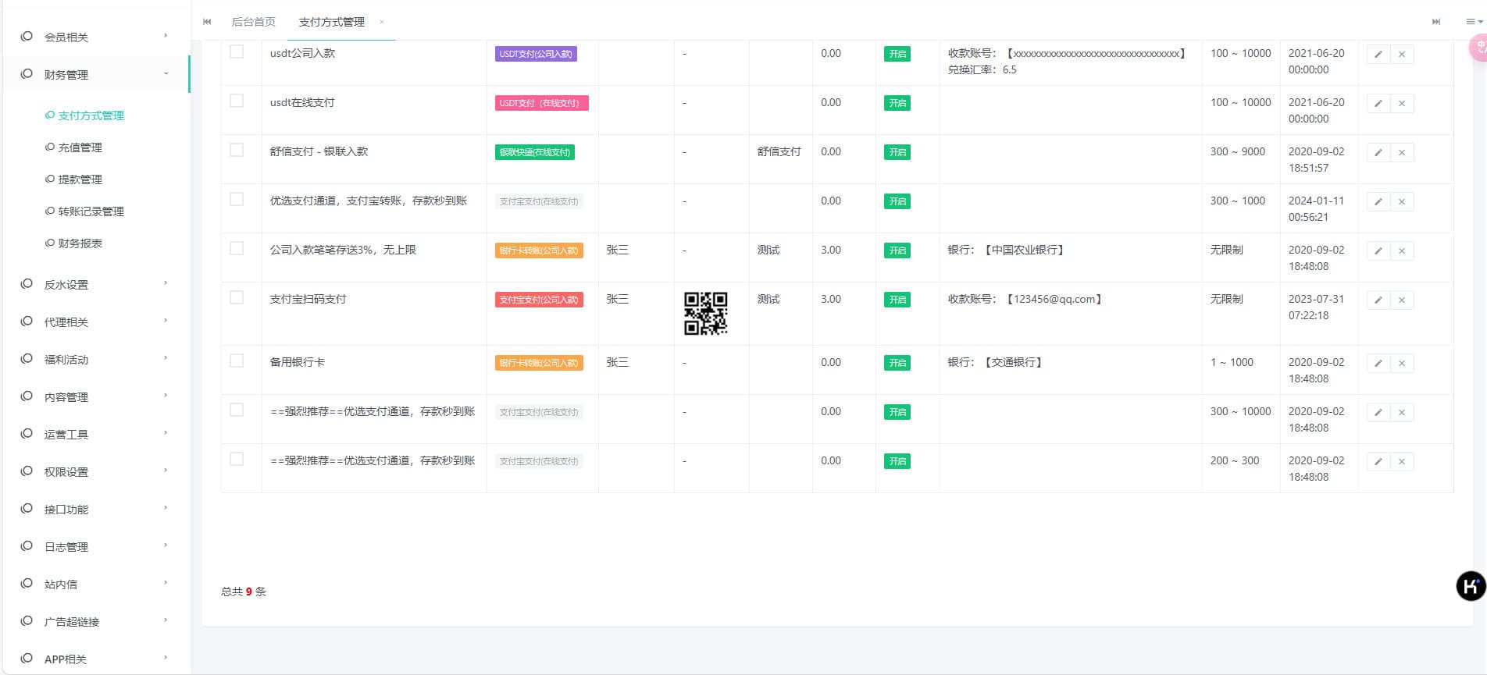Click the edit pencil icon for usdt公司入款

[x=1378, y=55]
